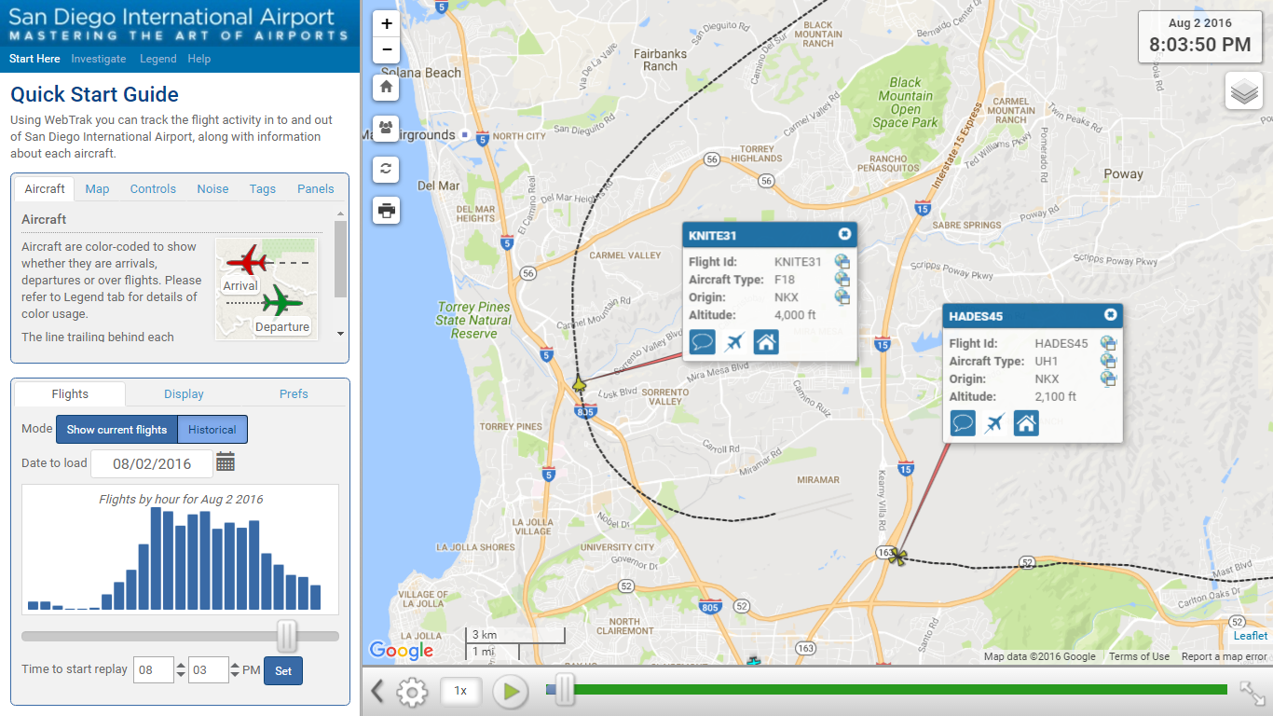The width and height of the screenshot is (1273, 716).
Task: Switch to the Flights tab
Action: coord(71,393)
